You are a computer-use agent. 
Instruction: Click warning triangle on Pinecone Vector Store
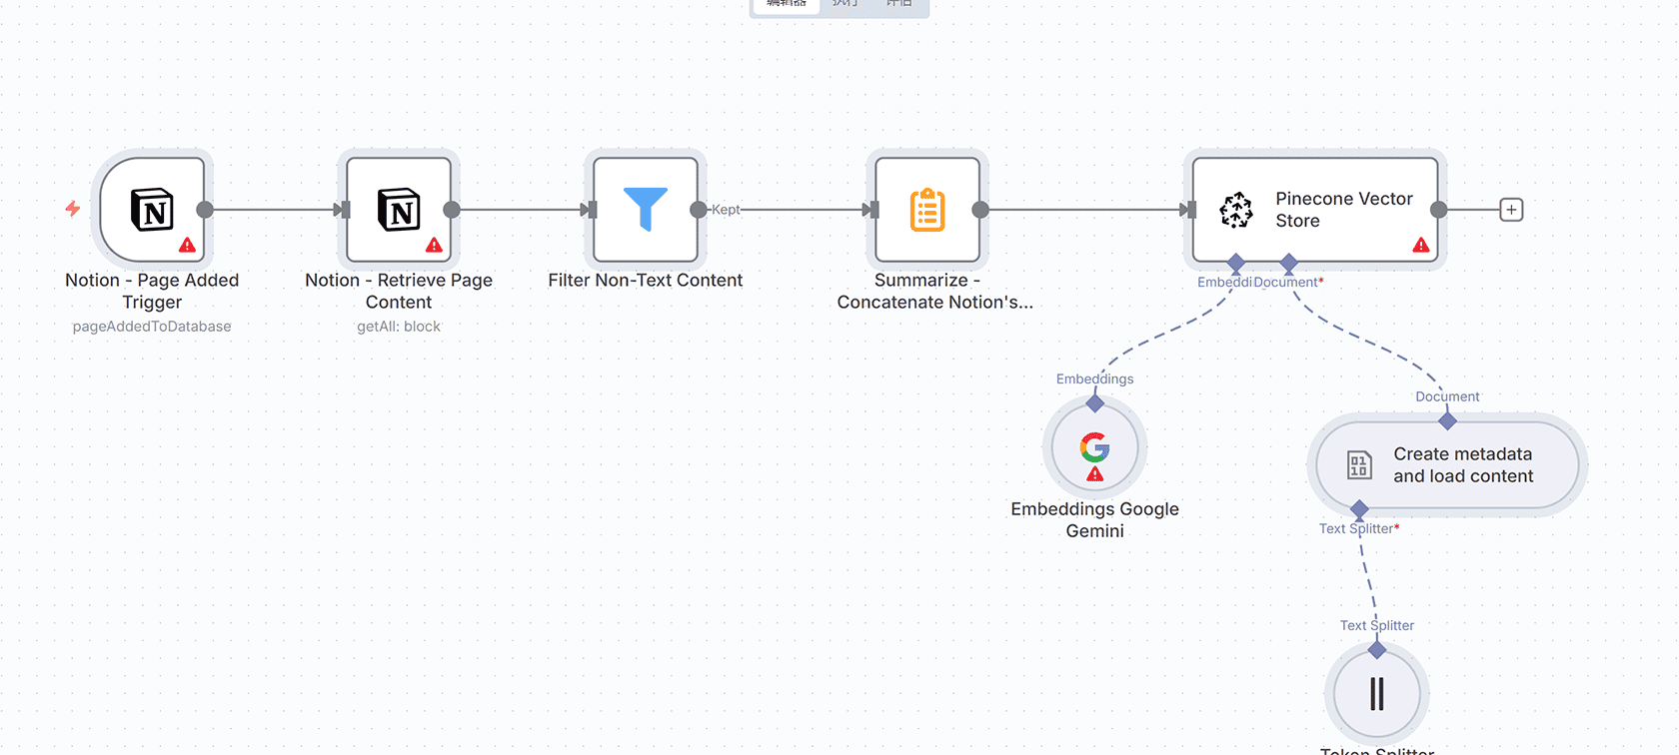point(1421,245)
